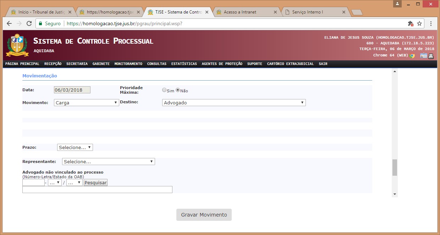The height and width of the screenshot is (235, 440).
Task: Select Sim for Prioridade Máxima
Action: coord(164,90)
